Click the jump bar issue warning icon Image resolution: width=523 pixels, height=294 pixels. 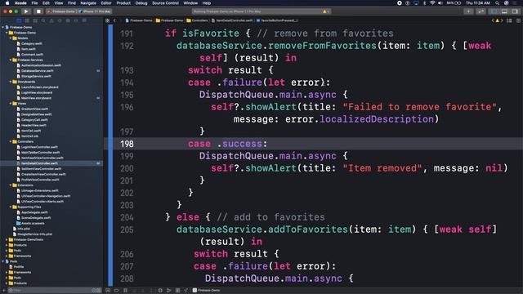497,20
